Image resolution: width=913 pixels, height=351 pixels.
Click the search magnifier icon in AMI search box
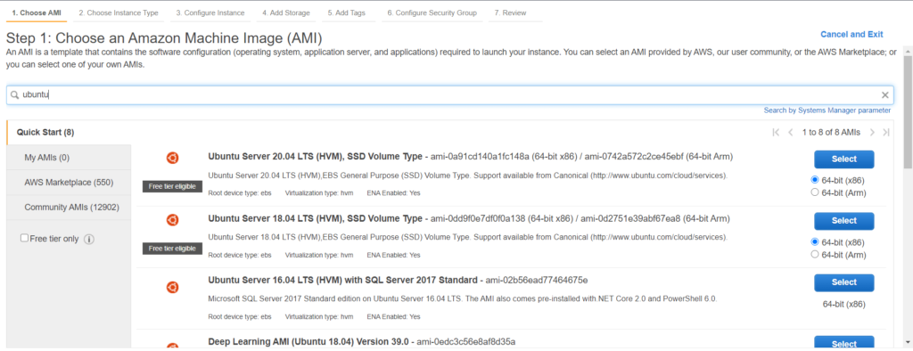(x=14, y=95)
